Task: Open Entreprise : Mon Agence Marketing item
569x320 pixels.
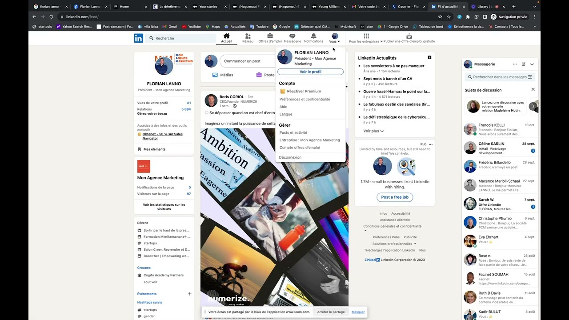Action: [x=310, y=140]
